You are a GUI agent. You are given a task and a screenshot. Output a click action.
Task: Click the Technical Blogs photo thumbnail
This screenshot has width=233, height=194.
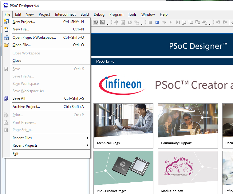pos(123,120)
